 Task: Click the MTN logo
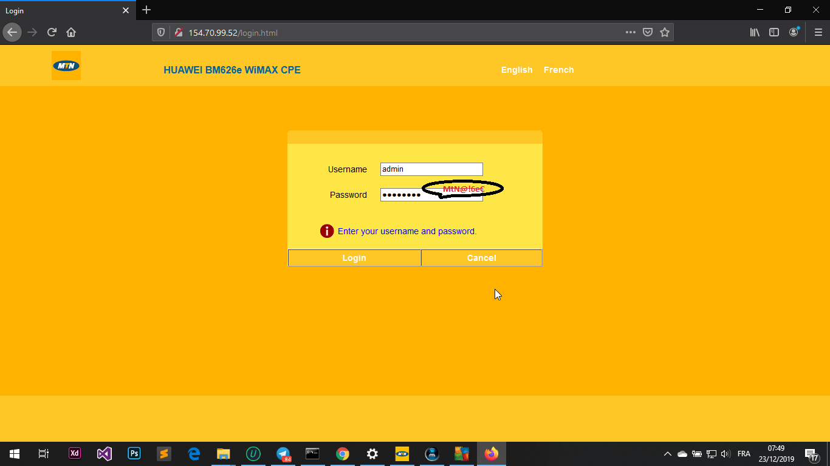[x=66, y=66]
